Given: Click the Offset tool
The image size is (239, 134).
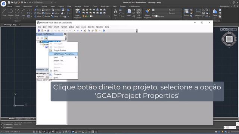Looking at the screenshot, I should [x=38, y=13].
